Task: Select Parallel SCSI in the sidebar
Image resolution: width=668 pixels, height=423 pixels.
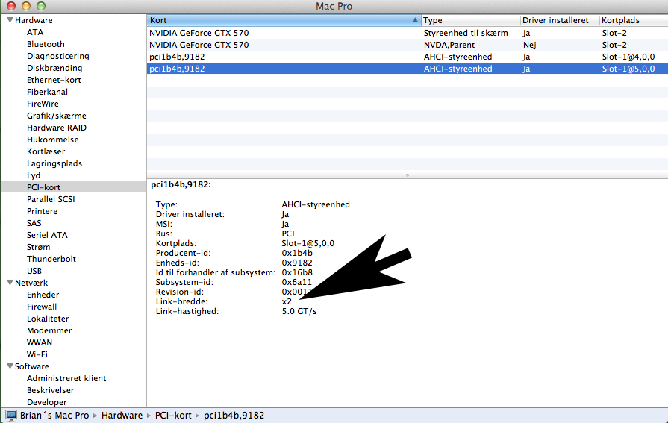Action: tap(51, 199)
